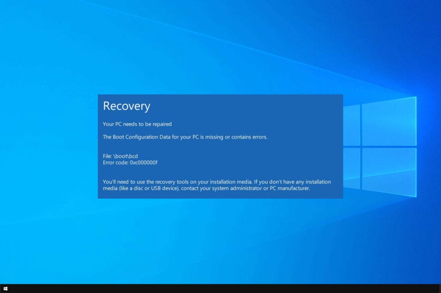Image resolution: width=441 pixels, height=293 pixels.
Task: Click the 'File: \boot\bcd' line
Action: [x=120, y=156]
